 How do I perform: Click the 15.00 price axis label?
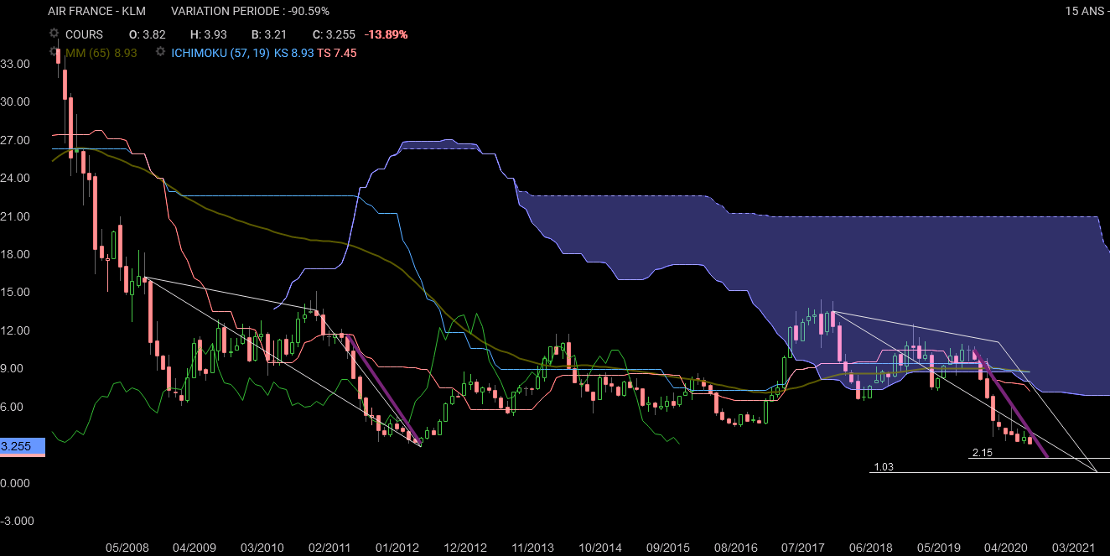tap(17, 292)
